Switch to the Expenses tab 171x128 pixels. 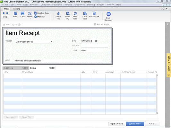click(16, 68)
